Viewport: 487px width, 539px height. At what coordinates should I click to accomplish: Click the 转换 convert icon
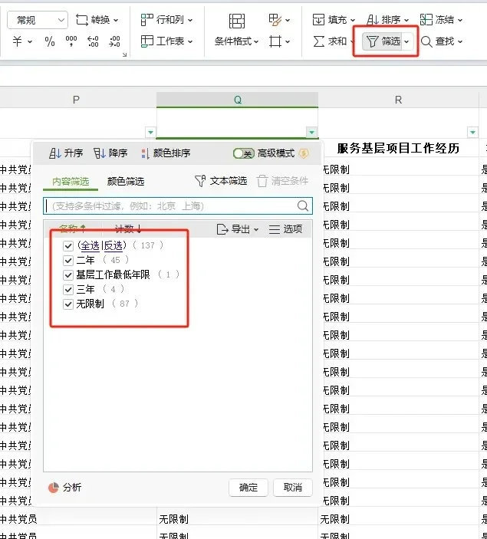pyautogui.click(x=82, y=20)
